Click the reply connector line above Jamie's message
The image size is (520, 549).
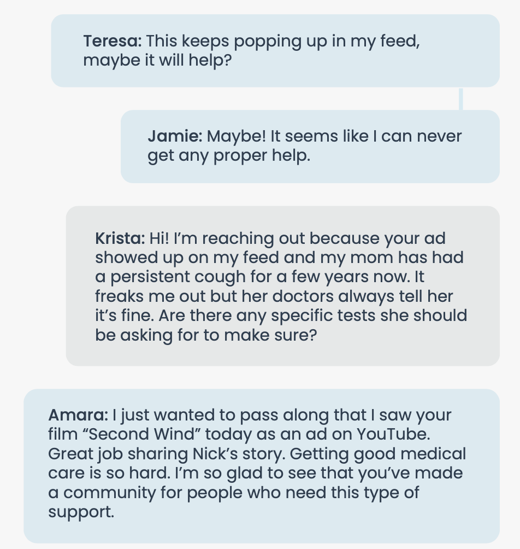[461, 98]
